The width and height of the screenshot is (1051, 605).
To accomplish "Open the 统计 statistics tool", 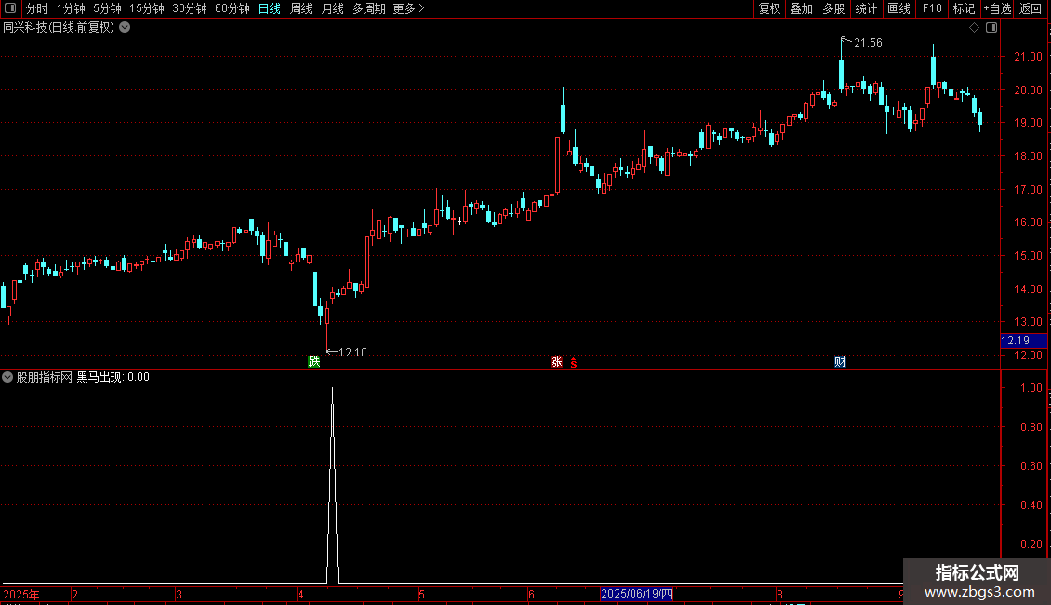I will click(865, 8).
